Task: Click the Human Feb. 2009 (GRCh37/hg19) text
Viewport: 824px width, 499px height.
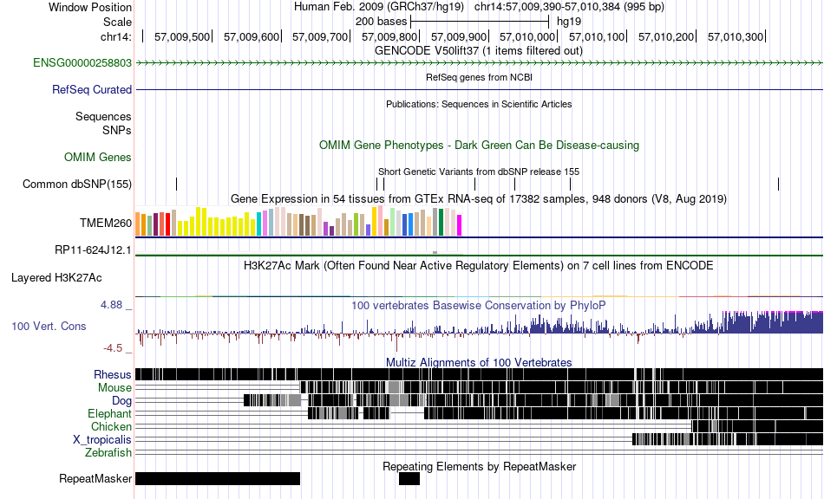Action: (x=379, y=7)
